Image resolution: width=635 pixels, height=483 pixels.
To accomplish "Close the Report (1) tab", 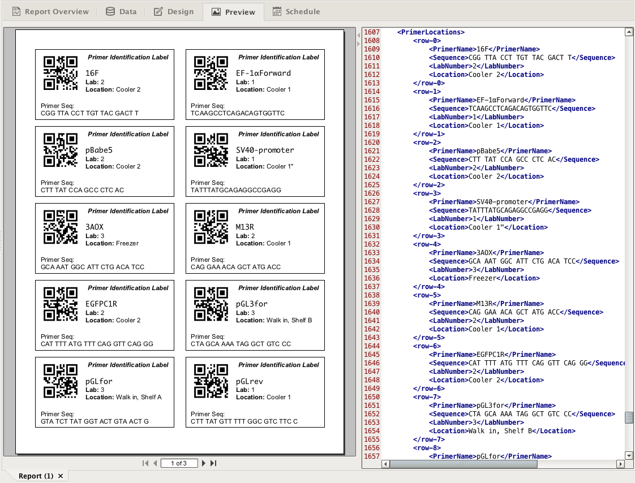I will [x=62, y=476].
